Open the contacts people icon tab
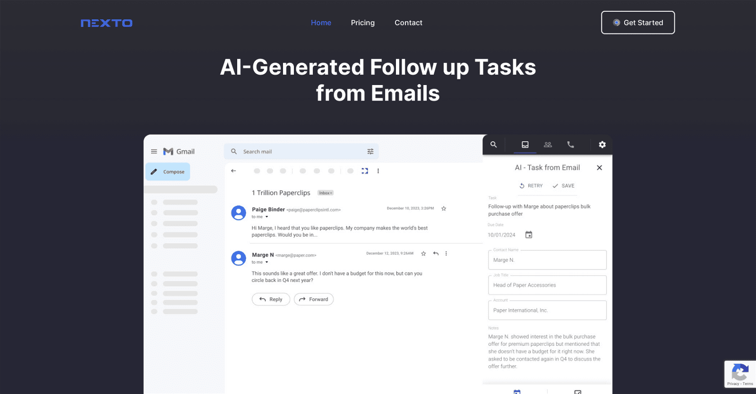This screenshot has width=756, height=394. pyautogui.click(x=548, y=145)
